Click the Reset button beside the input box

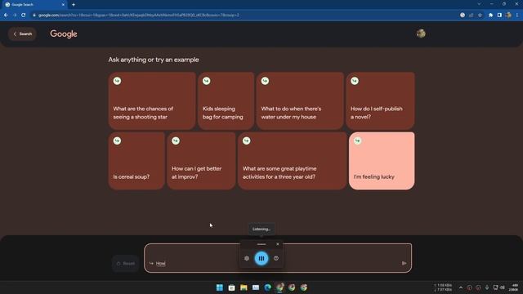click(125, 263)
